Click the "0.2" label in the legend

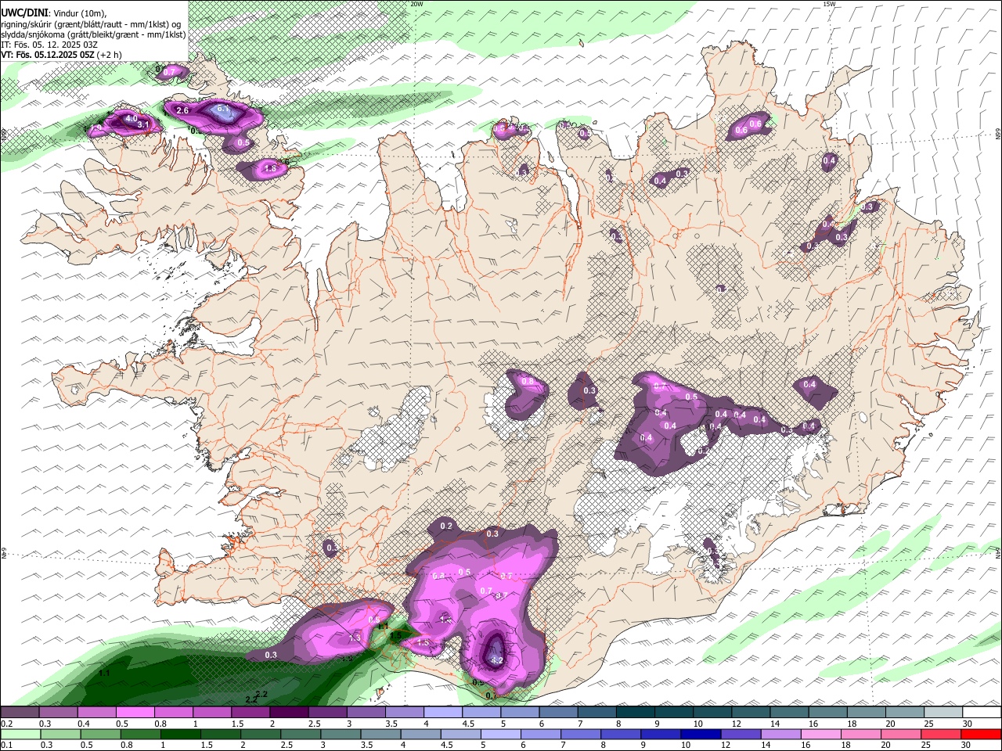coord(6,723)
